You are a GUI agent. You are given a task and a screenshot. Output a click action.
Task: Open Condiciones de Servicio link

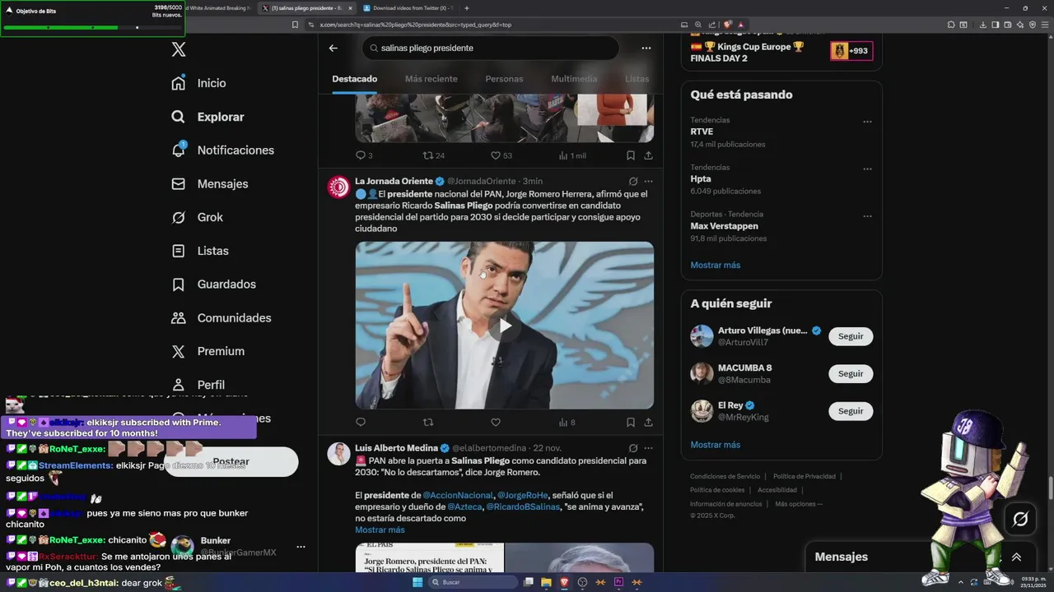coord(725,477)
